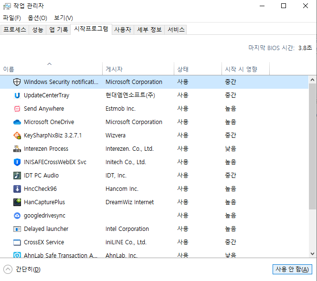Click publisher Estmob Inc.
This screenshot has height=281, width=317.
coord(120,109)
